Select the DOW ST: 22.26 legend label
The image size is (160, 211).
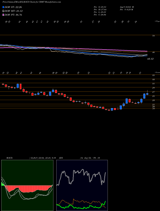pyautogui.click(x=13, y=7)
